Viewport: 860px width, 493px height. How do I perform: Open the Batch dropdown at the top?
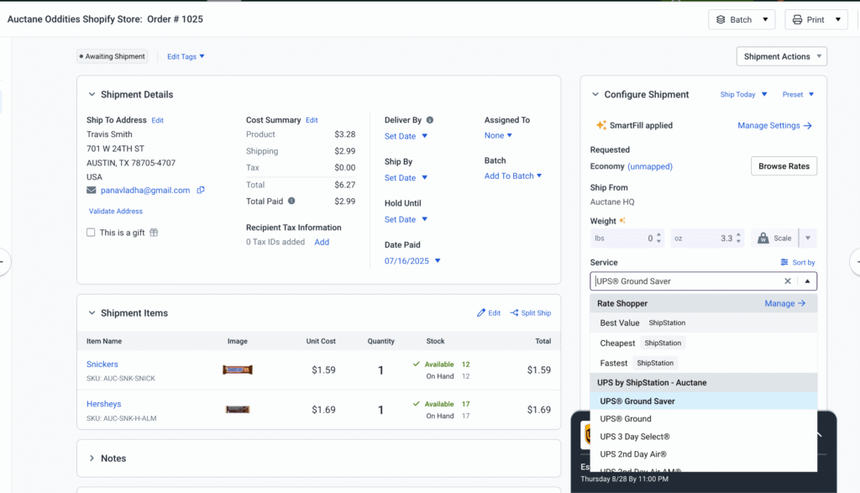741,19
